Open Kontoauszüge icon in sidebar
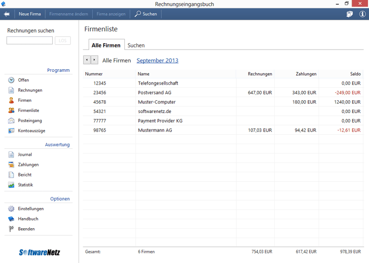 click(x=11, y=130)
